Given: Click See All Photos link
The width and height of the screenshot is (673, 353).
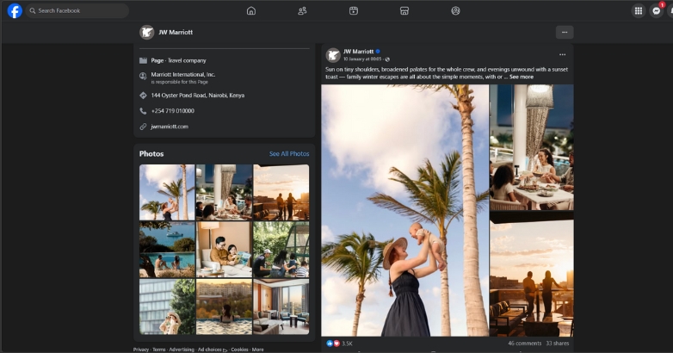Looking at the screenshot, I should pos(289,154).
